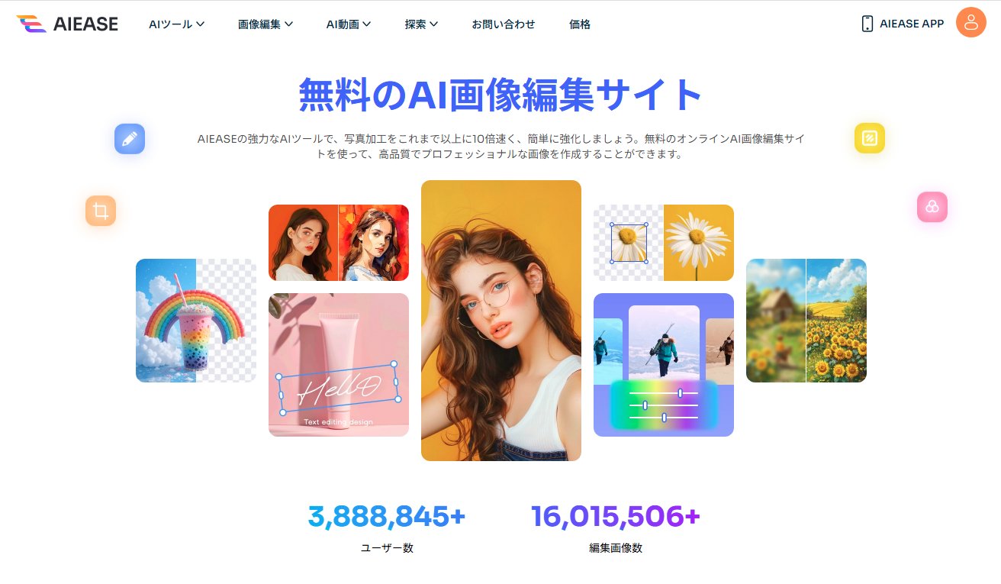This screenshot has width=1001, height=584.
Task: Open the sunflower field enhancement thumbnail
Action: (806, 321)
